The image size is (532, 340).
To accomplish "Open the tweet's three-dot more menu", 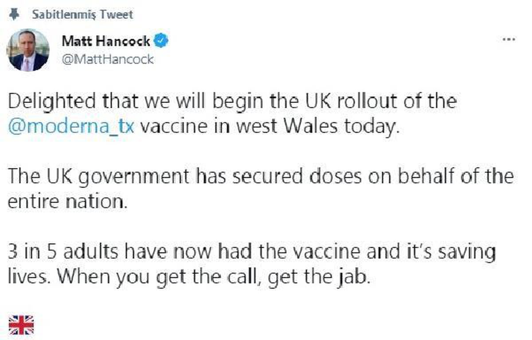I will pyautogui.click(x=508, y=40).
